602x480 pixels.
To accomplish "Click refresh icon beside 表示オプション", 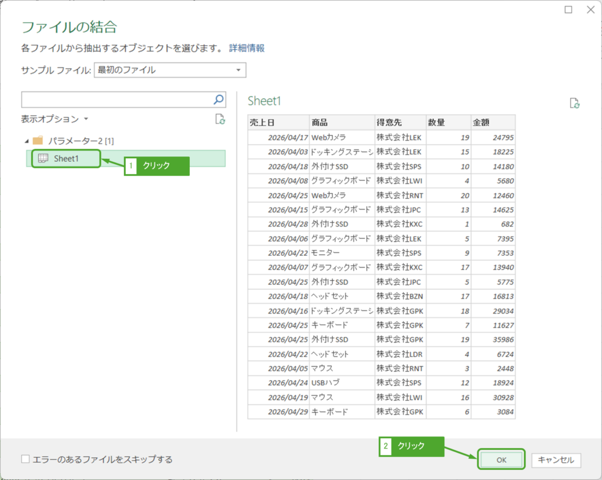I will pos(220,119).
